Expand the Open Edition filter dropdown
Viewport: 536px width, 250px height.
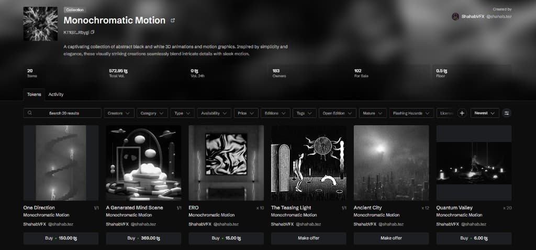coord(338,113)
